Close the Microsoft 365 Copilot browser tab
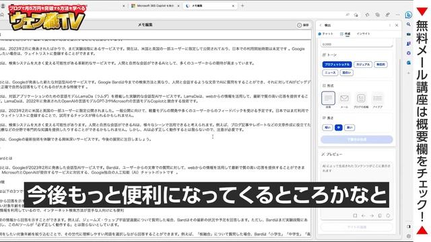The image size is (431, 242). pos(178,5)
